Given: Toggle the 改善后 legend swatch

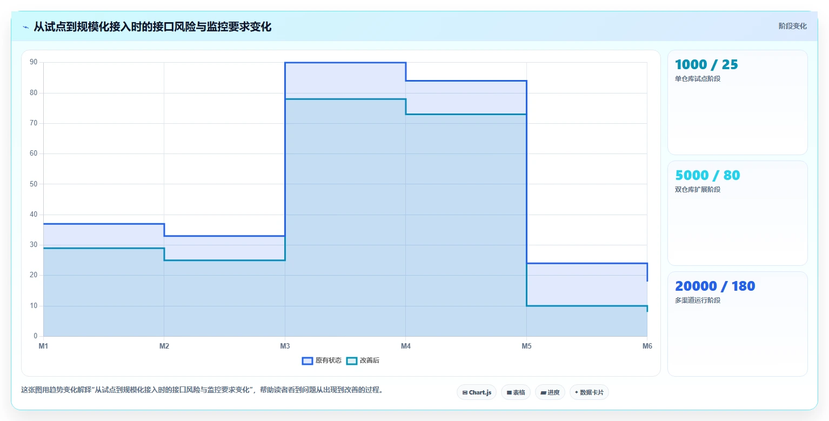Looking at the screenshot, I should coord(352,360).
